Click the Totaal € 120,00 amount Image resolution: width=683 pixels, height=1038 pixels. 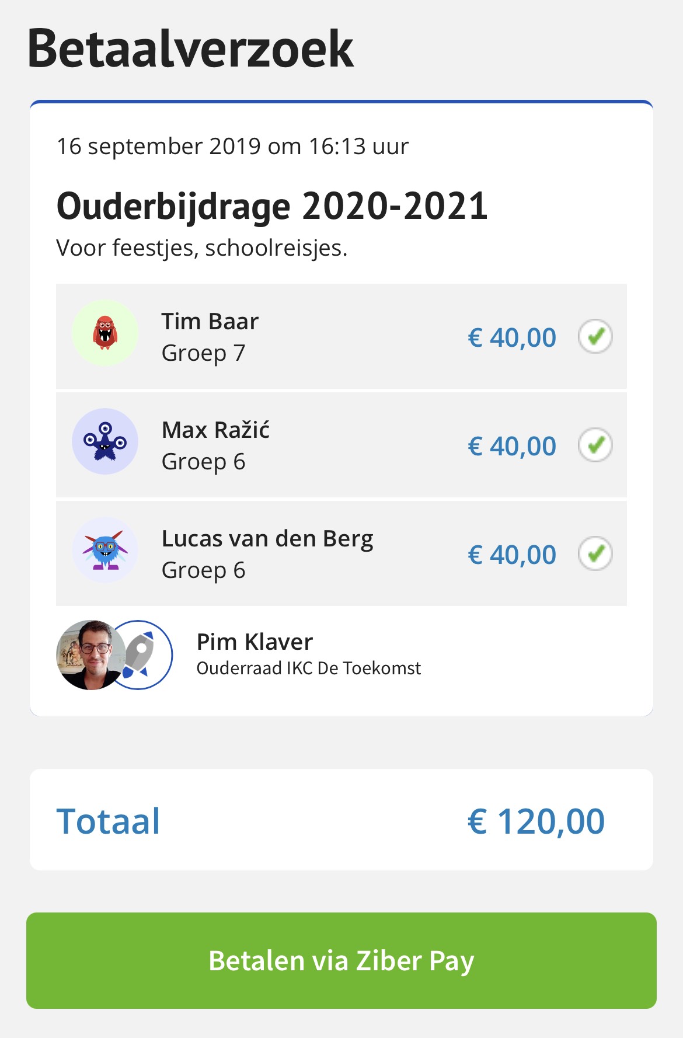click(x=536, y=821)
